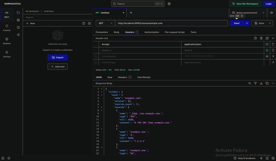Open the Raw response tab
This screenshot has width=276, height=161.
click(x=110, y=77)
